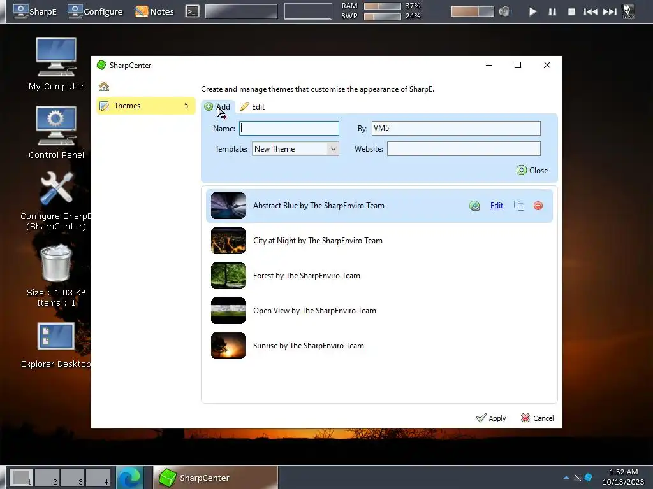Screen dimensions: 653x489
Task: Click the By author field
Action: [x=456, y=128]
